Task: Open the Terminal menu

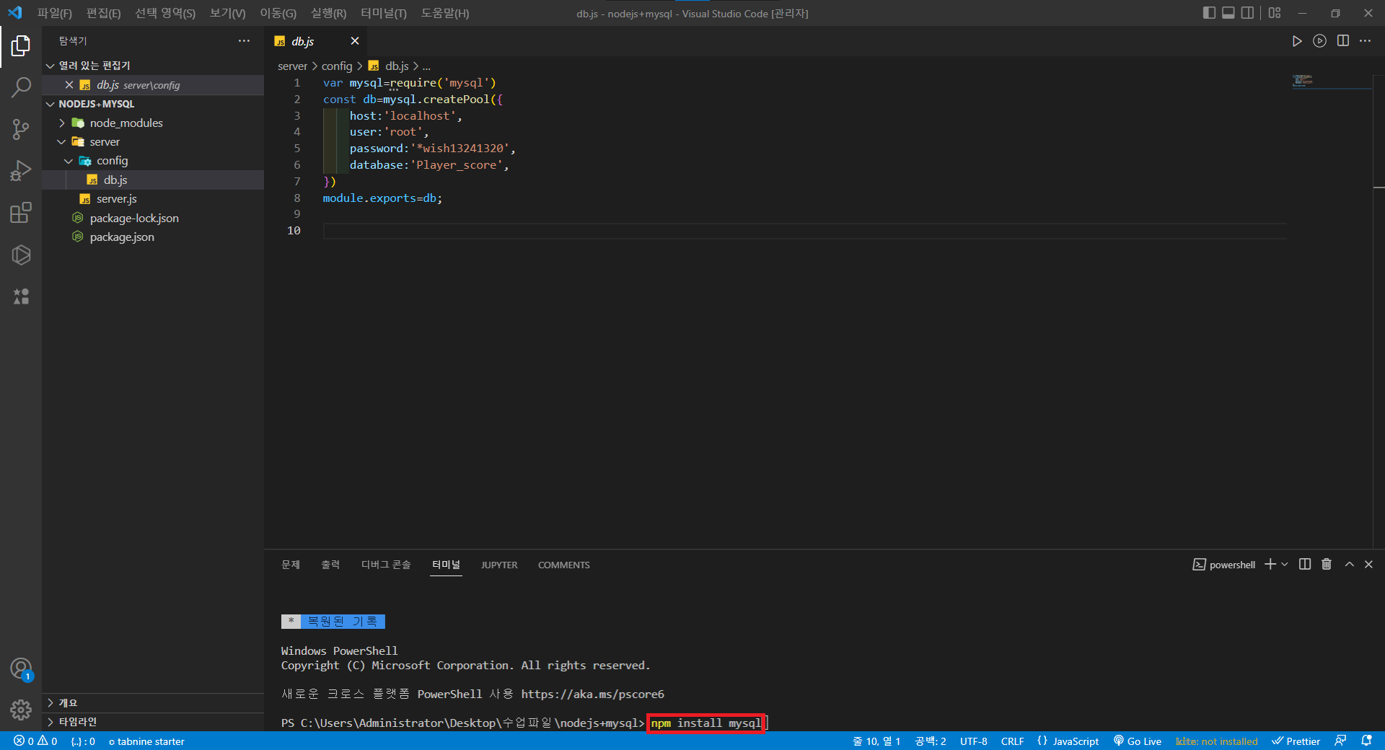Action: [x=384, y=13]
